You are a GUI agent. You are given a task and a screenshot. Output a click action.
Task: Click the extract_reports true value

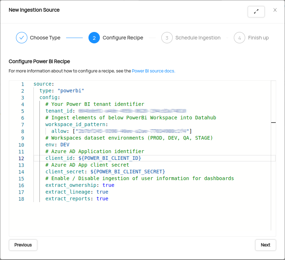tap(102, 199)
